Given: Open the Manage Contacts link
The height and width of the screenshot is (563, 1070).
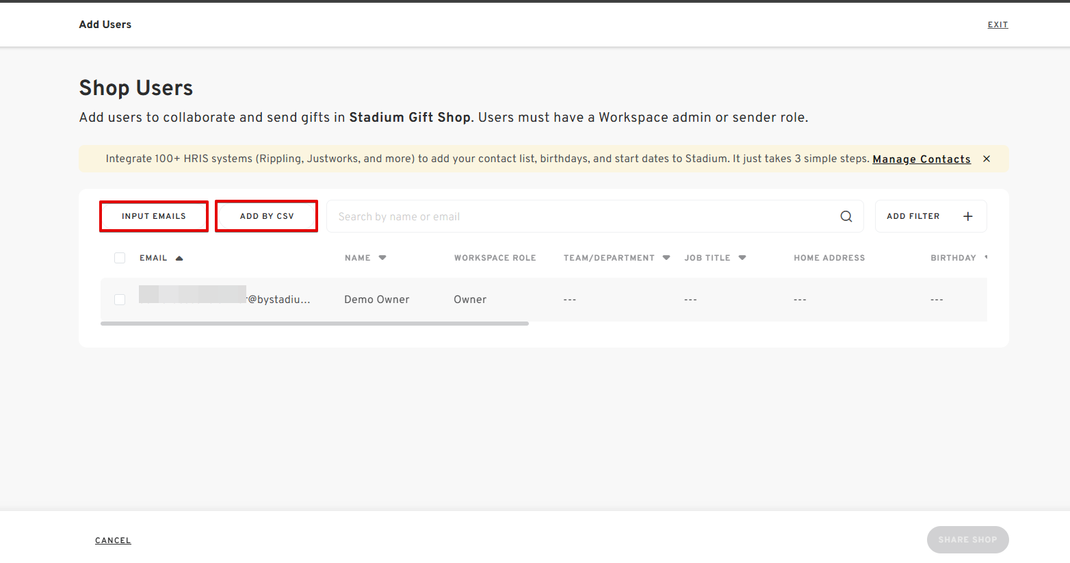Looking at the screenshot, I should click(x=921, y=159).
